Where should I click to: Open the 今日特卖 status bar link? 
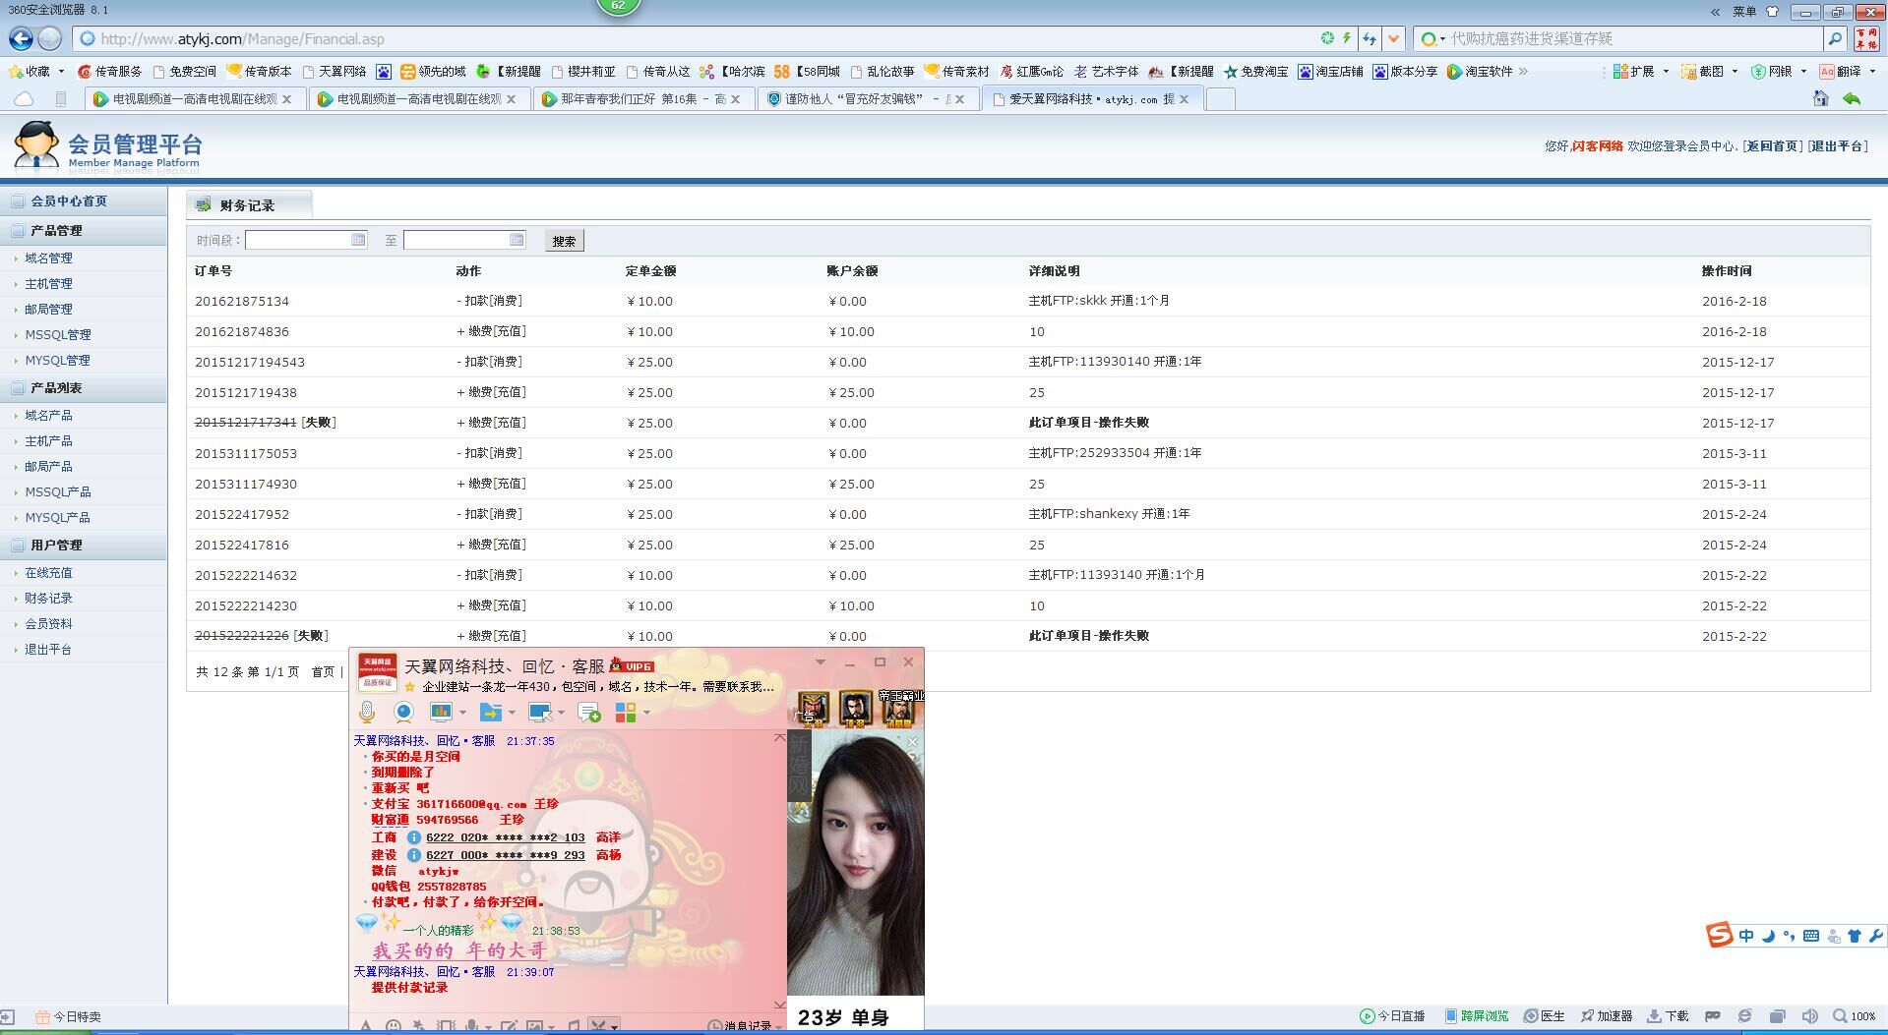pos(68,1017)
